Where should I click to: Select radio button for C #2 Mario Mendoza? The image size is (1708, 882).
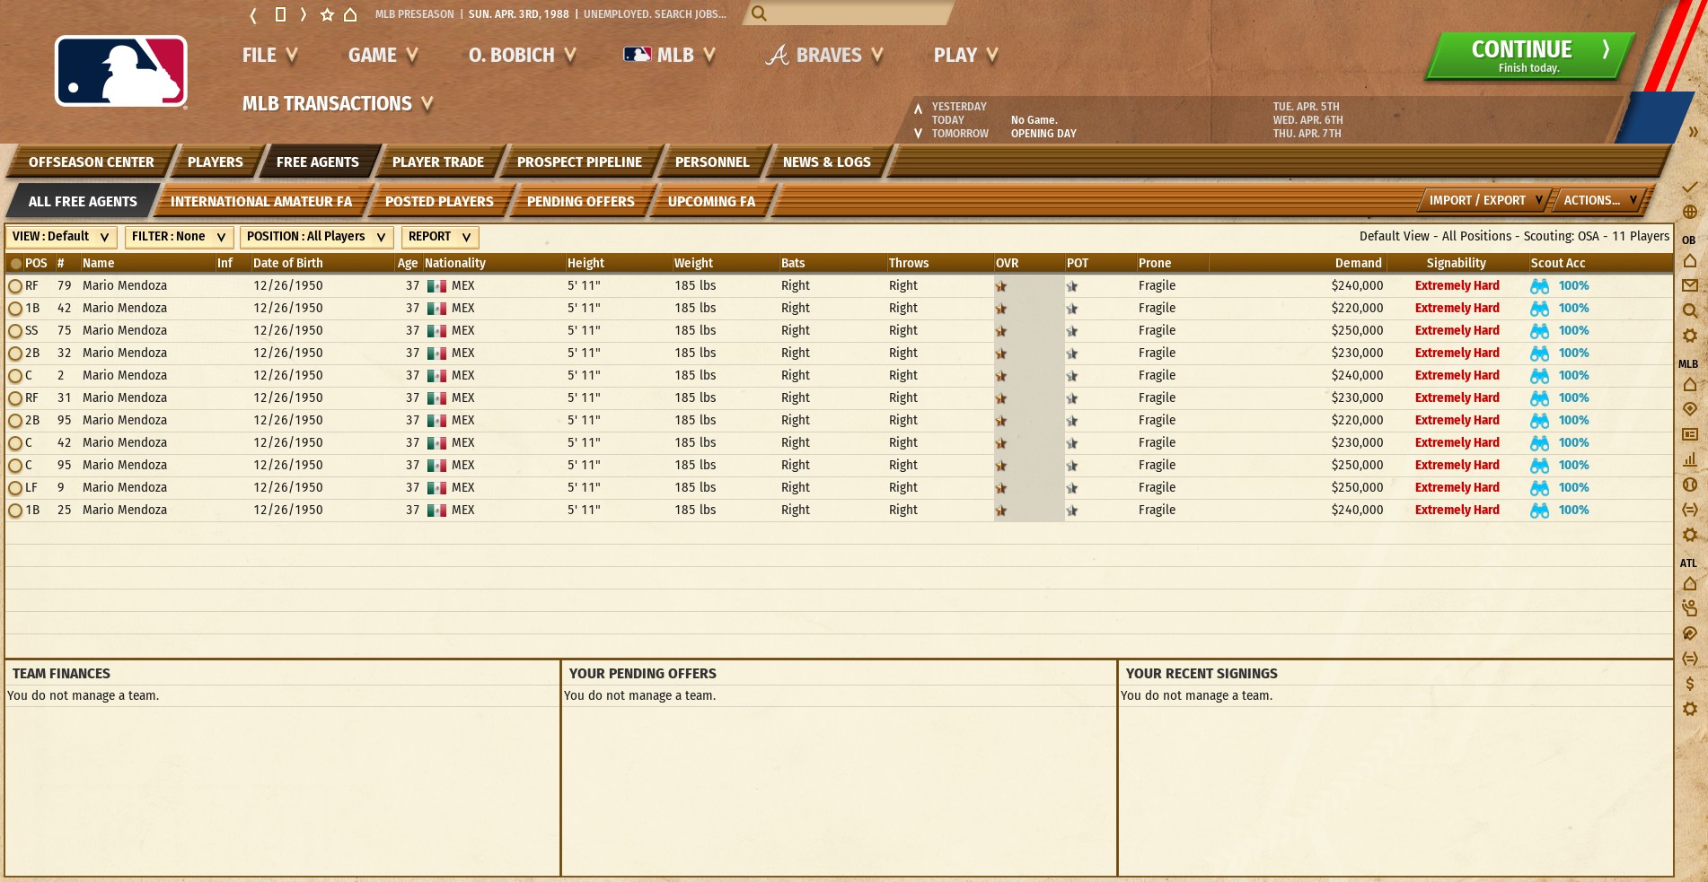[x=15, y=376]
